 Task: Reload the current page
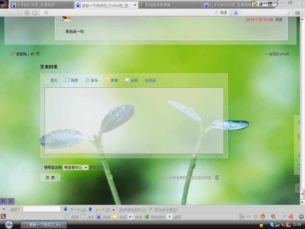click(x=27, y=13)
